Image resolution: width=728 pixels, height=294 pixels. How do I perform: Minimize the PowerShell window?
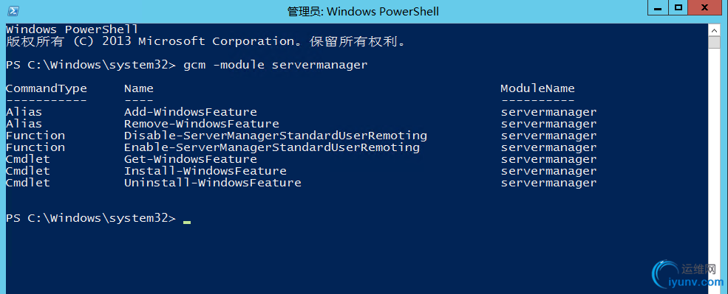coord(658,7)
